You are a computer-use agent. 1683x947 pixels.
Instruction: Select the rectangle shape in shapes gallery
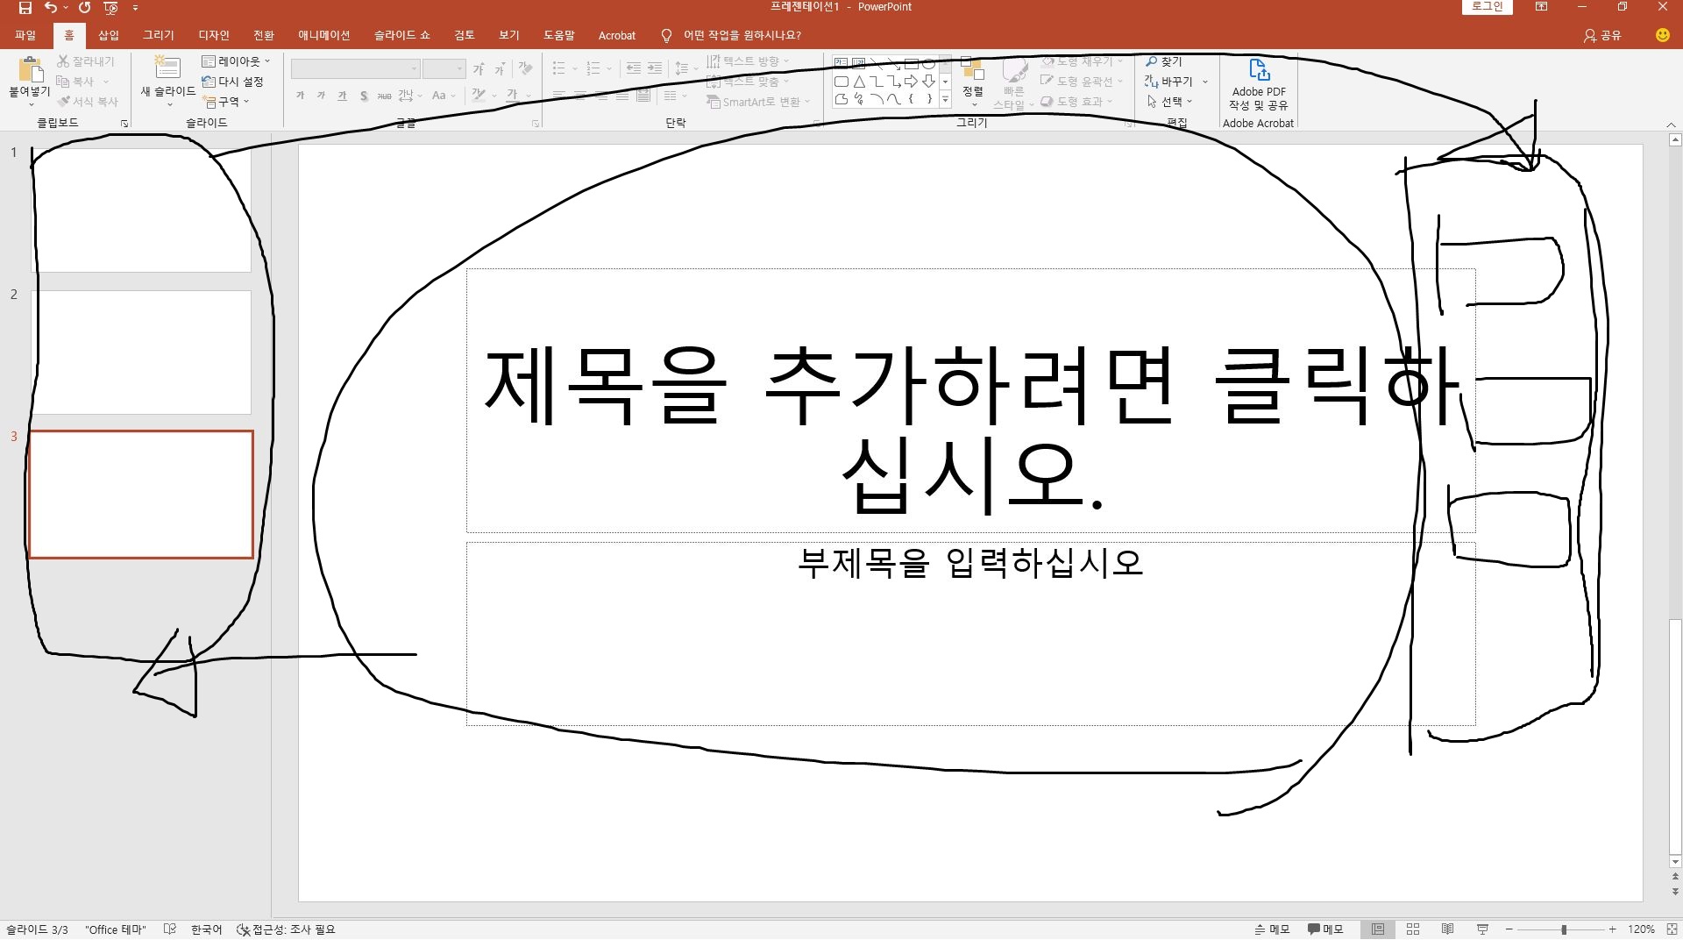912,63
